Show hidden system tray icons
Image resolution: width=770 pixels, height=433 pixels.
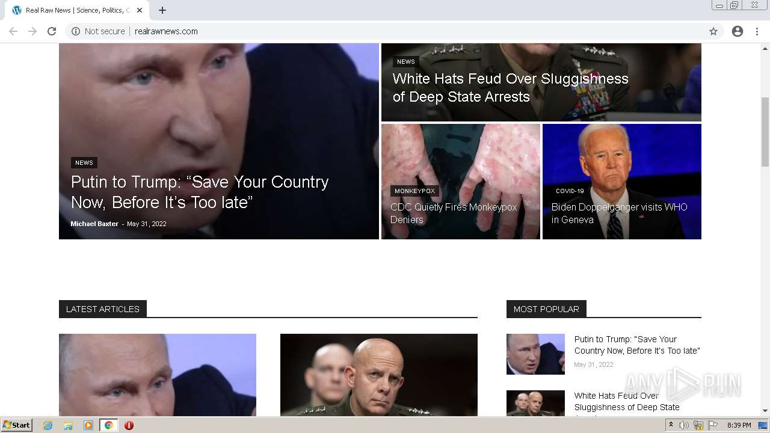tap(671, 425)
